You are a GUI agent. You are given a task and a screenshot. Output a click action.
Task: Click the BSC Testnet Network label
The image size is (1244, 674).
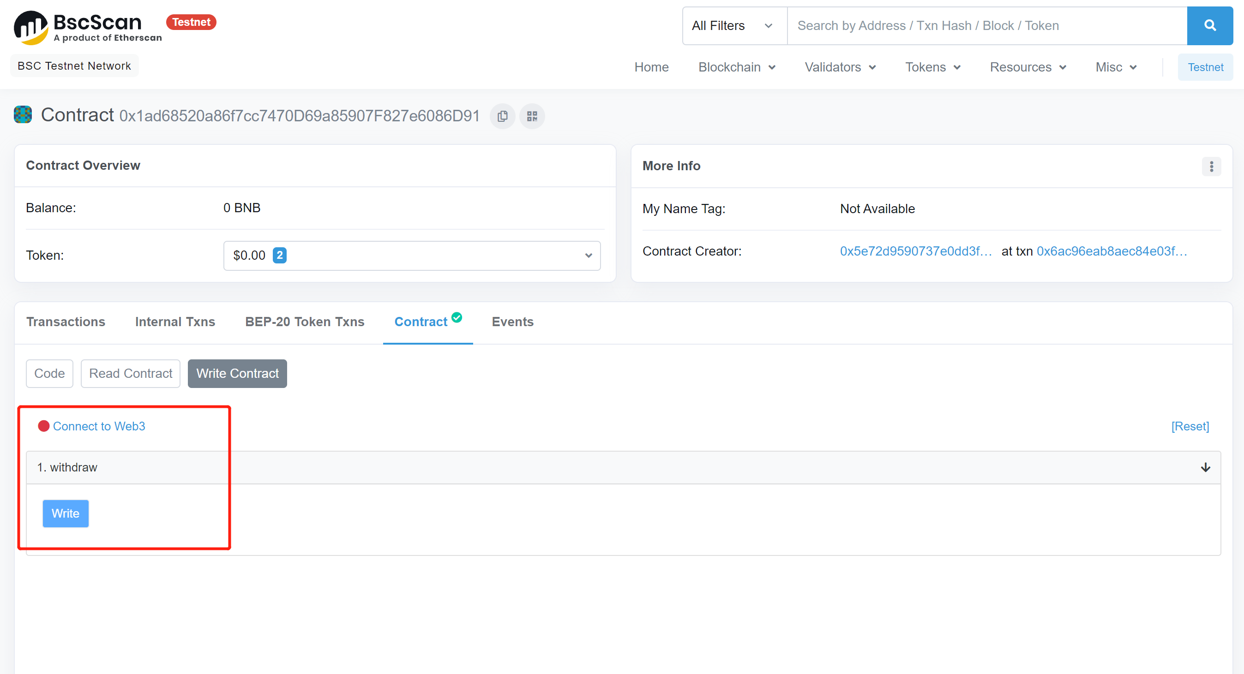point(74,66)
